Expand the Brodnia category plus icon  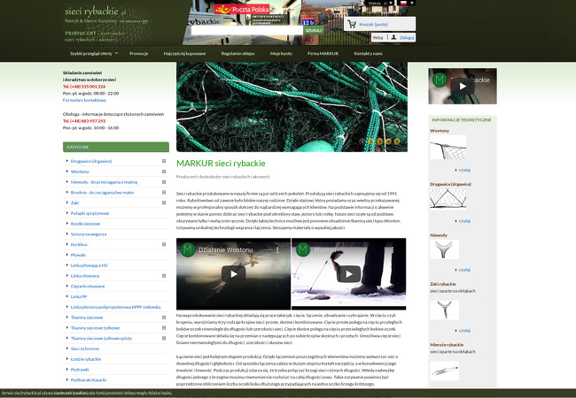pos(164,193)
